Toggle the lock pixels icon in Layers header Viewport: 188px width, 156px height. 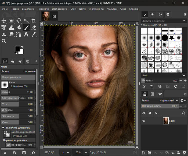point(150,113)
